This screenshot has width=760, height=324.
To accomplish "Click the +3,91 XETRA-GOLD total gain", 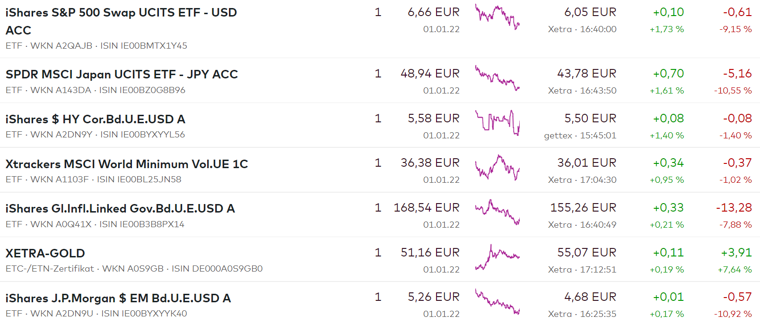I will (x=736, y=253).
